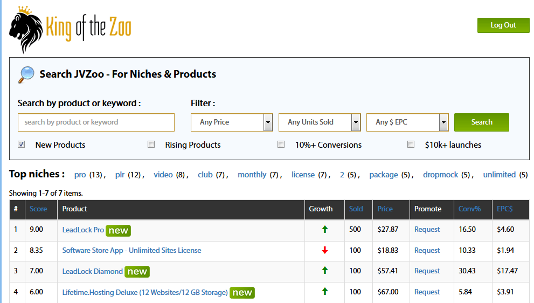Viewport: 534px width, 303px height.
Task: Sort table by Price column header
Action: click(x=385, y=209)
